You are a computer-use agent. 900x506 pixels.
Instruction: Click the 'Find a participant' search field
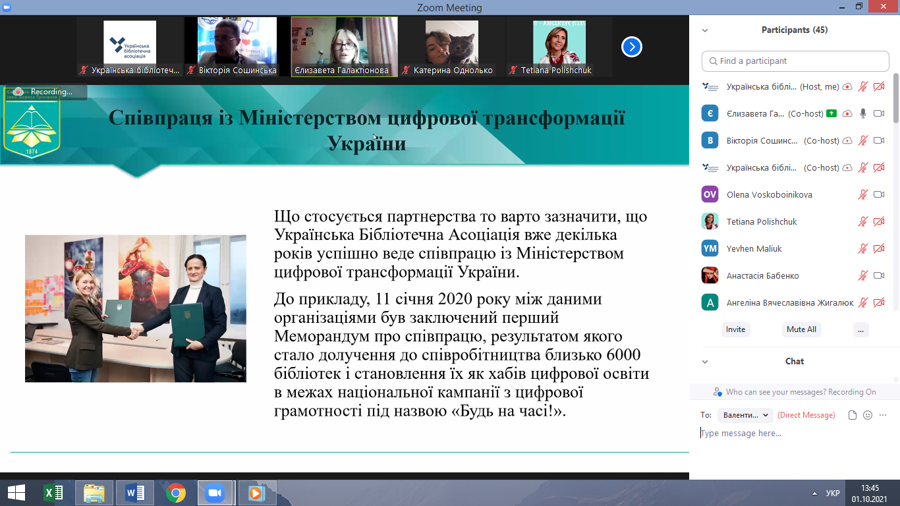coord(795,61)
